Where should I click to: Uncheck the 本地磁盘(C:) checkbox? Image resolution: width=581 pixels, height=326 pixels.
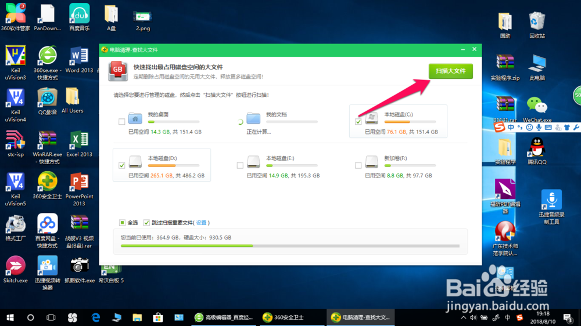point(358,122)
